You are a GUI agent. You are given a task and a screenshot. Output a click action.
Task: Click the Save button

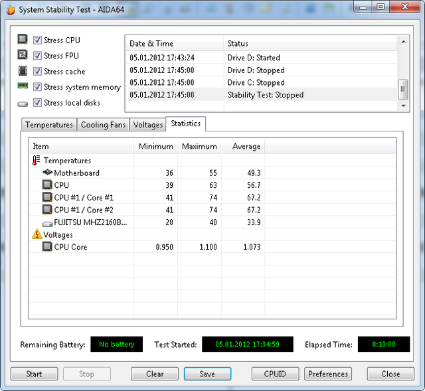(x=207, y=374)
